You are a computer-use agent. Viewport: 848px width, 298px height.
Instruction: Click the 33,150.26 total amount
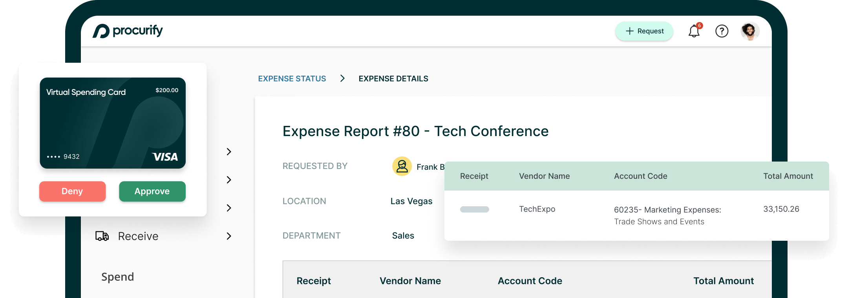[x=781, y=209]
